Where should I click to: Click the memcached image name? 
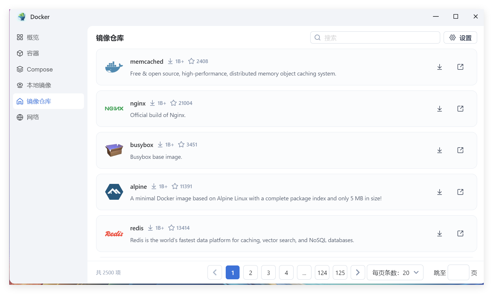click(x=147, y=62)
